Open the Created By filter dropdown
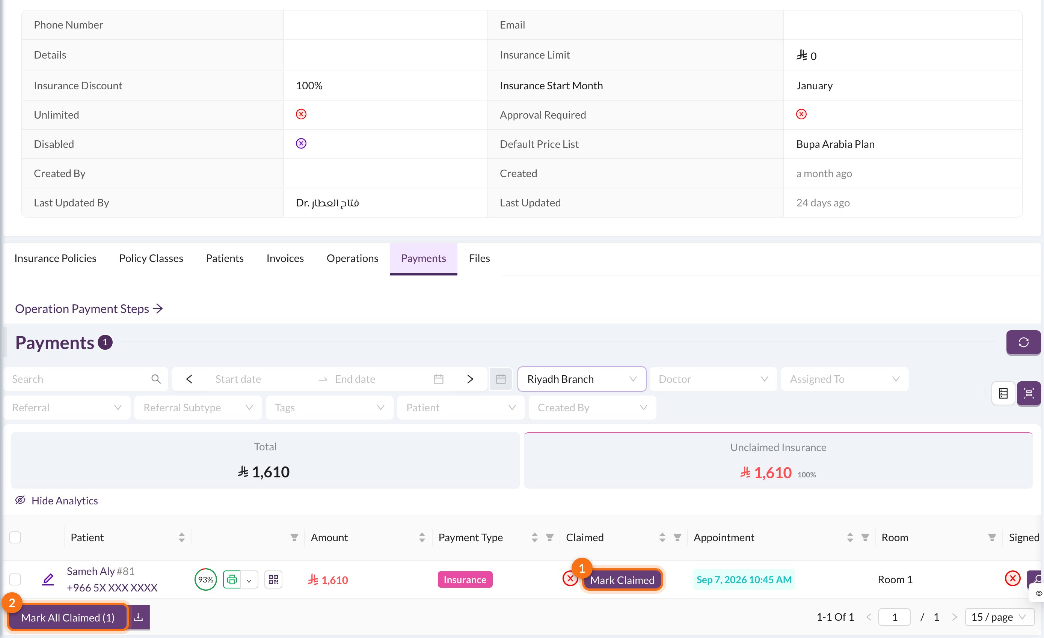The image size is (1044, 638). click(x=592, y=407)
